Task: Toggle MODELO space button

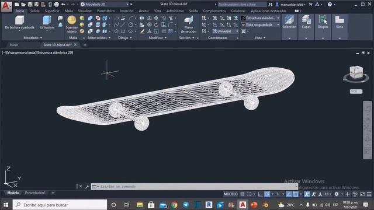Action: 230,194
